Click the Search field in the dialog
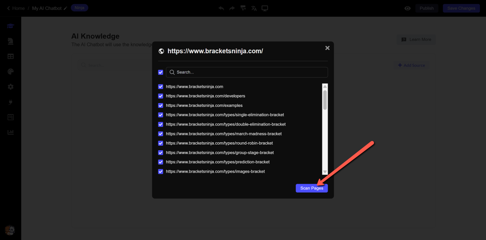Screen dimensions: 486x240 [247, 72]
